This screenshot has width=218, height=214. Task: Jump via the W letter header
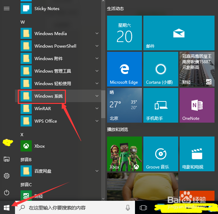[23, 22]
